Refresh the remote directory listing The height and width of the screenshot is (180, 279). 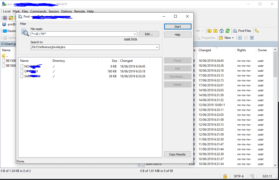click(x=227, y=31)
